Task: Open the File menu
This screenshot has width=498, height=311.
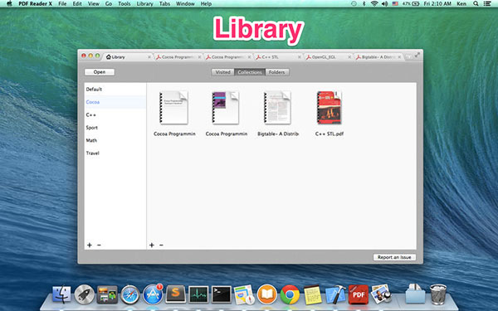Action: 62,4
